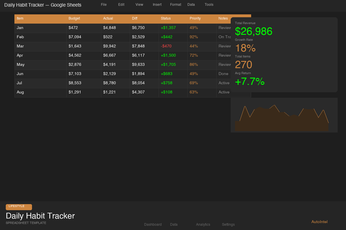Click the Diff column header
Viewport: 346px width, 230px height.
pos(144,19)
